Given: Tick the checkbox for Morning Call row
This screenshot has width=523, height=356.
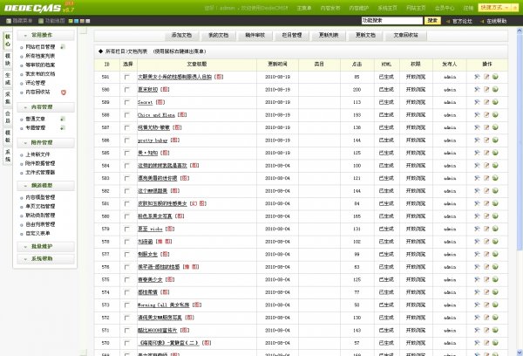Looking at the screenshot, I should [126, 305].
